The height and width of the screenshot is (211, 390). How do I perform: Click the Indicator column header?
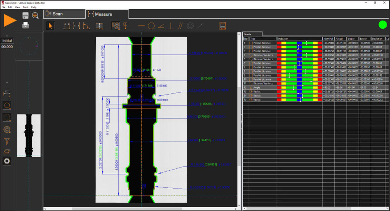(300, 39)
